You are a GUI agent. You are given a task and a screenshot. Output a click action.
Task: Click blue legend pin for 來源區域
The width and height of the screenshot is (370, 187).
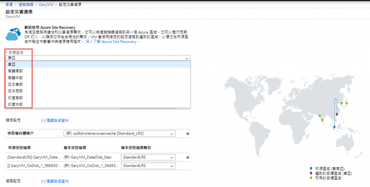pos(311,169)
